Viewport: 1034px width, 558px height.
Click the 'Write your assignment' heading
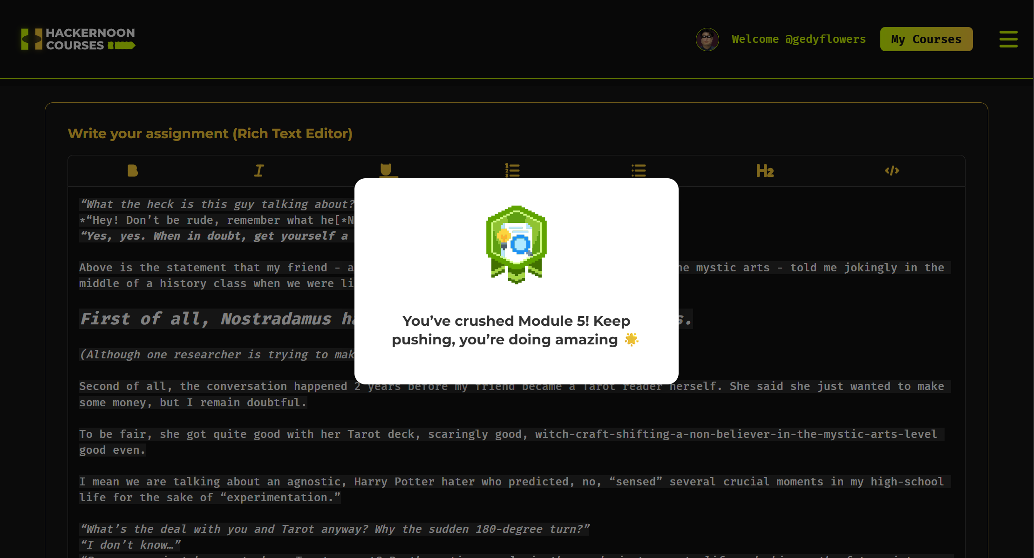(x=210, y=134)
